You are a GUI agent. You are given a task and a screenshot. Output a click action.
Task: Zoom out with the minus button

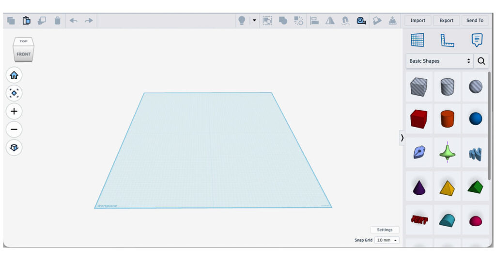pyautogui.click(x=14, y=130)
